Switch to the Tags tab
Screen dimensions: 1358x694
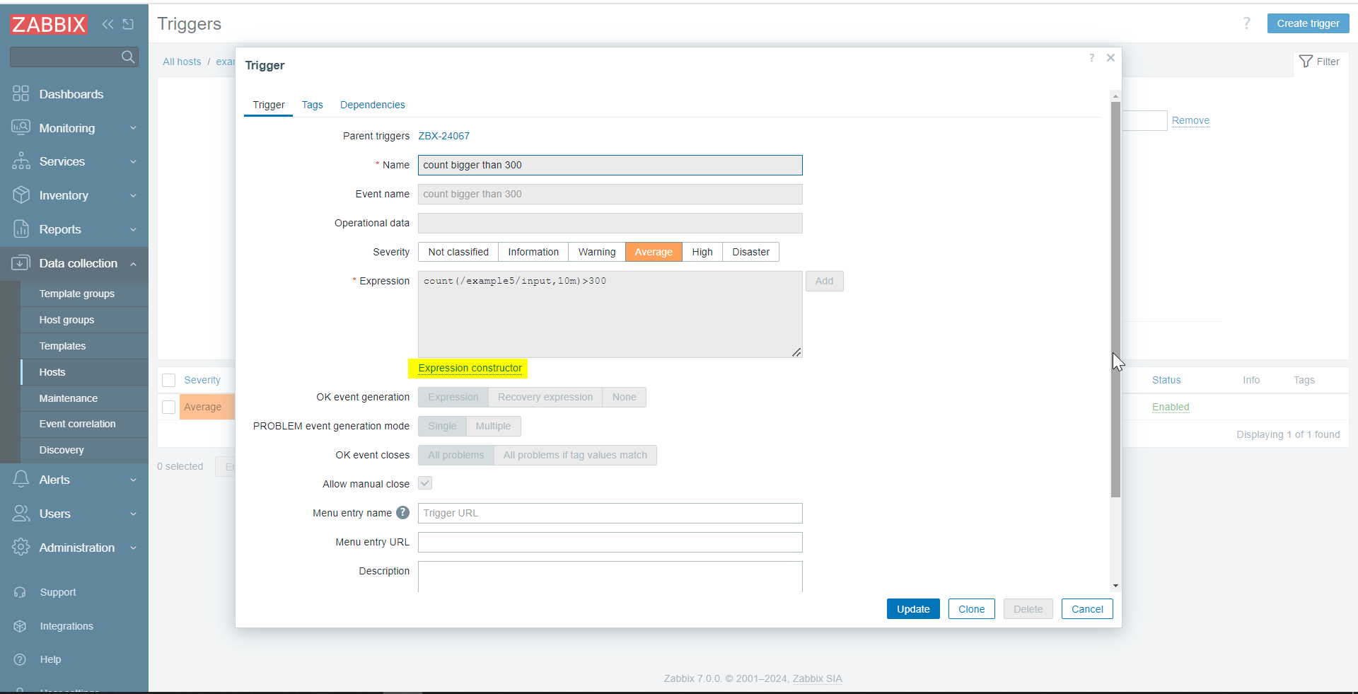pos(312,105)
